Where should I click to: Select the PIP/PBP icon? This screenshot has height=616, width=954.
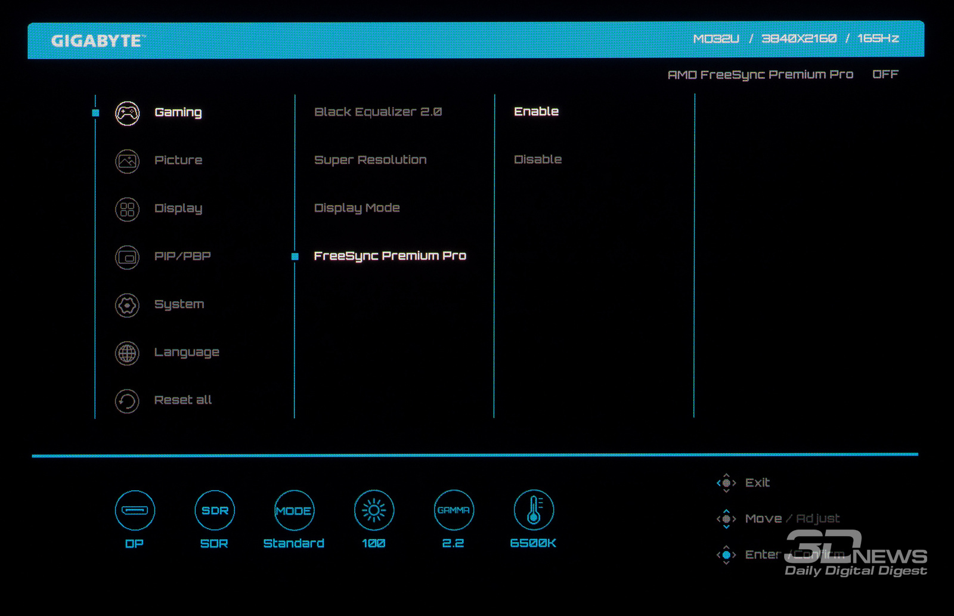click(x=127, y=258)
